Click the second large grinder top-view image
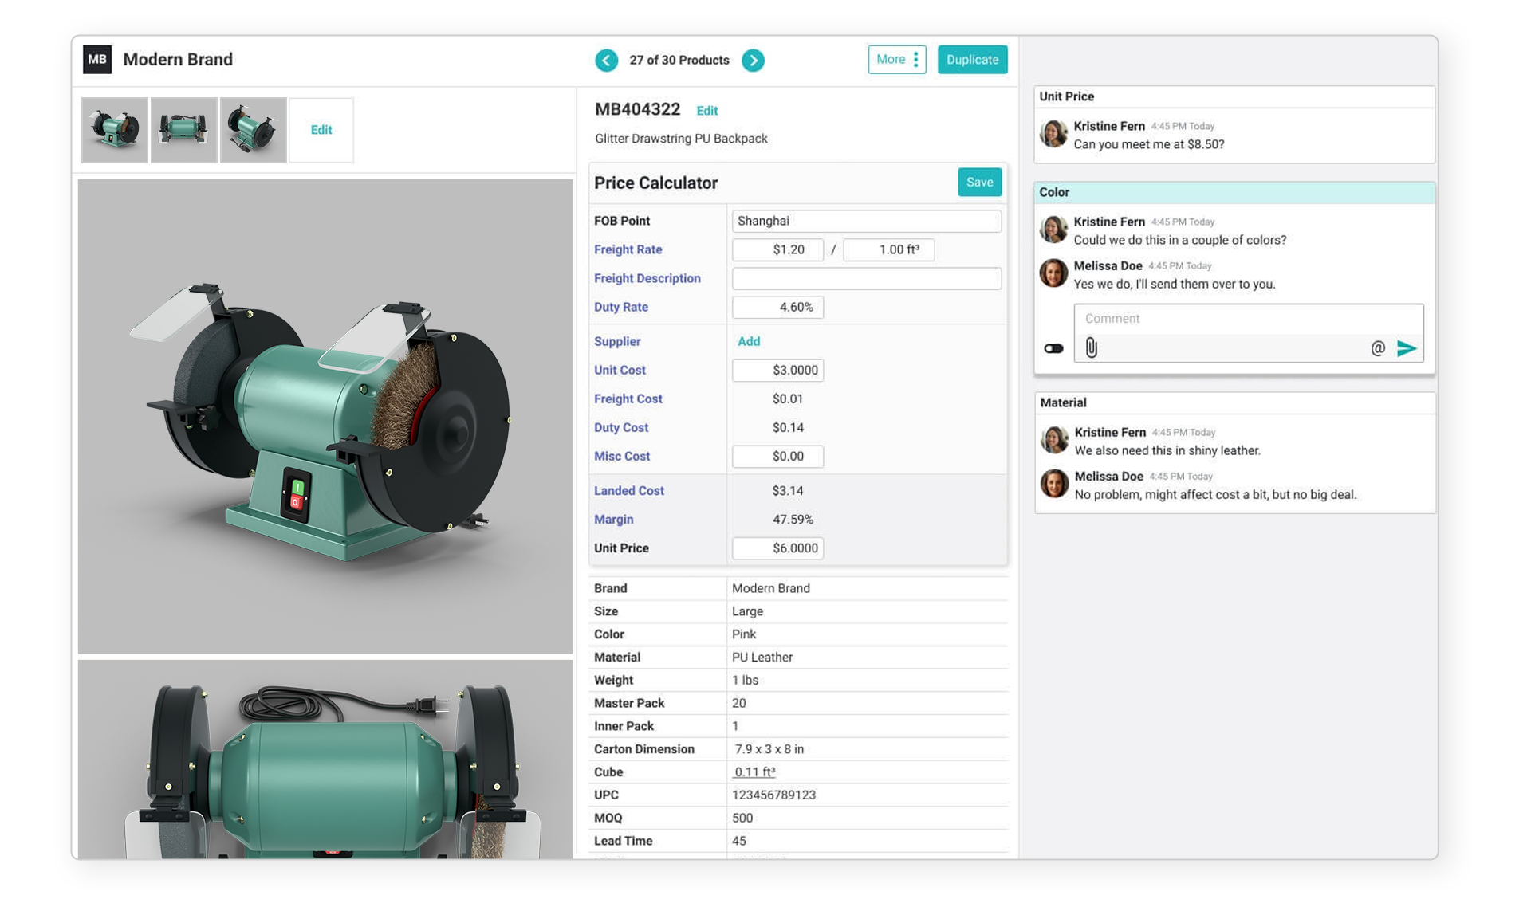Image resolution: width=1531 pixels, height=907 pixels. 325,759
